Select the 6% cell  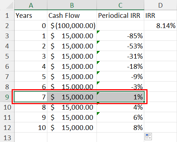(120, 117)
